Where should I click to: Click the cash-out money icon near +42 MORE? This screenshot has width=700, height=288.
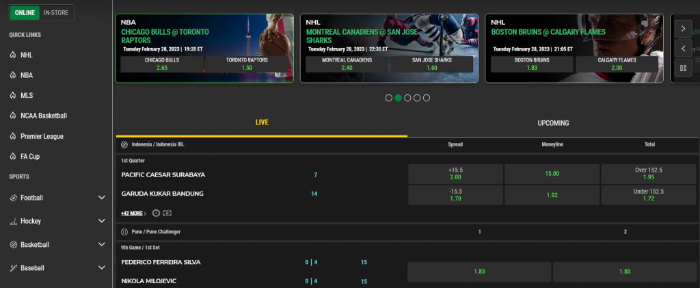tap(167, 213)
